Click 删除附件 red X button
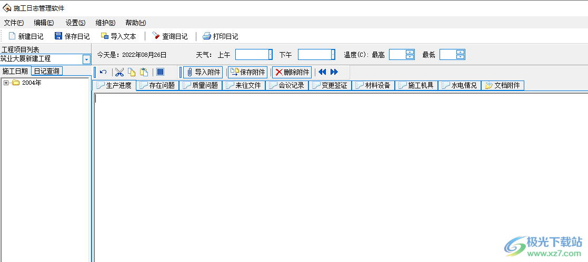The height and width of the screenshot is (262, 588). (292, 72)
